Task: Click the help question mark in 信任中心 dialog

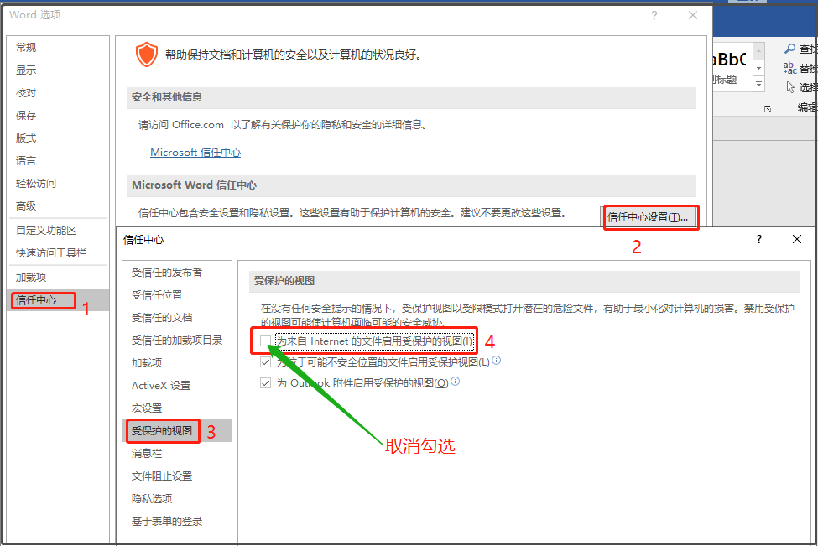Action: (x=759, y=239)
